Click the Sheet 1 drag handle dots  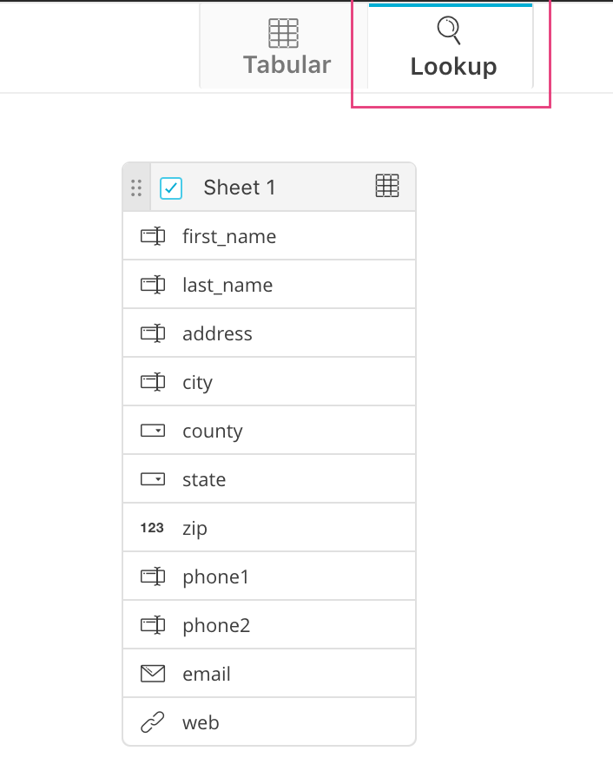(x=135, y=188)
